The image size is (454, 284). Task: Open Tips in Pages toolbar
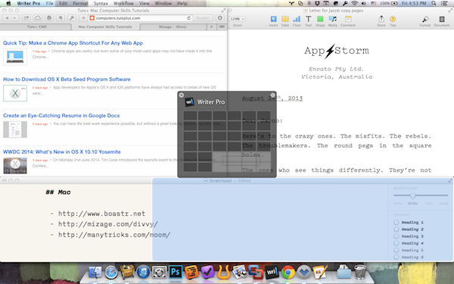393,19
